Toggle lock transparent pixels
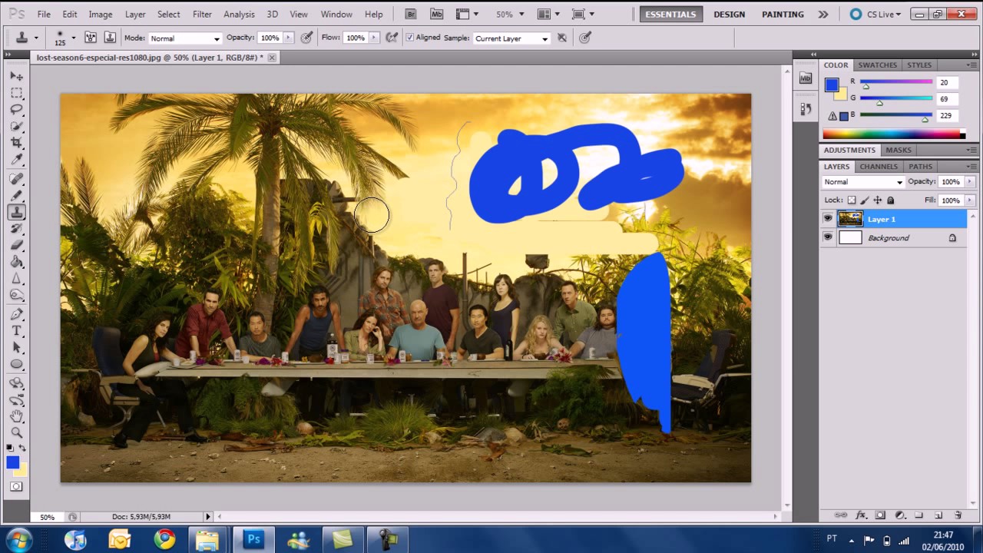The height and width of the screenshot is (553, 983). point(851,200)
